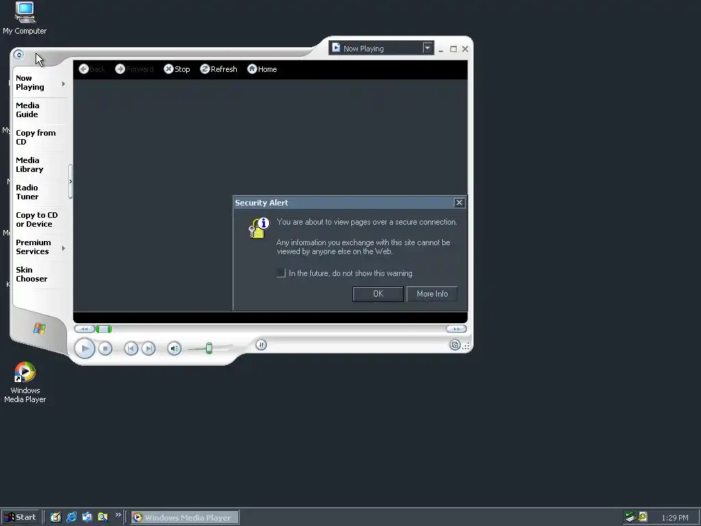701x526 pixels.
Task: Click More Info in the Security Alert
Action: tap(432, 294)
